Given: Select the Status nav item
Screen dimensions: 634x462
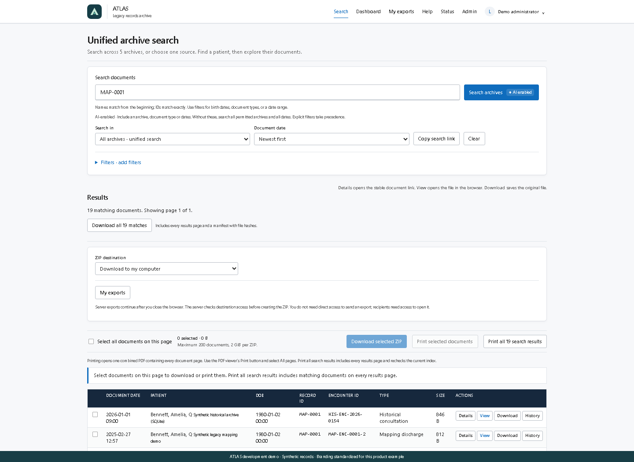Looking at the screenshot, I should (x=447, y=11).
